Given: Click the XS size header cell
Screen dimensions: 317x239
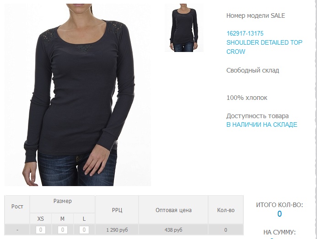Looking at the screenshot, I should pyautogui.click(x=41, y=218).
